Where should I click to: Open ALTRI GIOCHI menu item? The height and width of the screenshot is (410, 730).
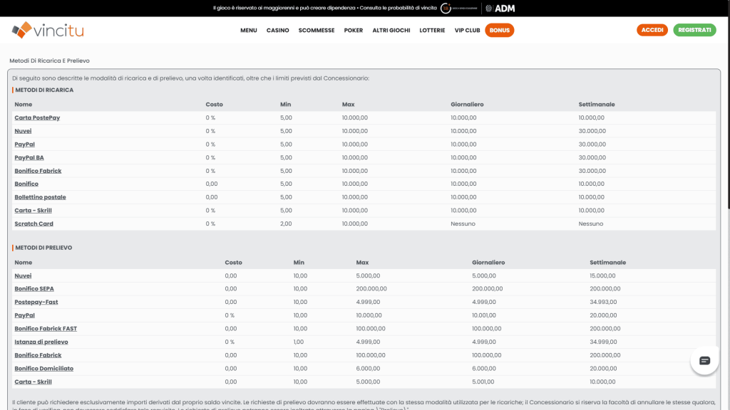click(x=391, y=31)
